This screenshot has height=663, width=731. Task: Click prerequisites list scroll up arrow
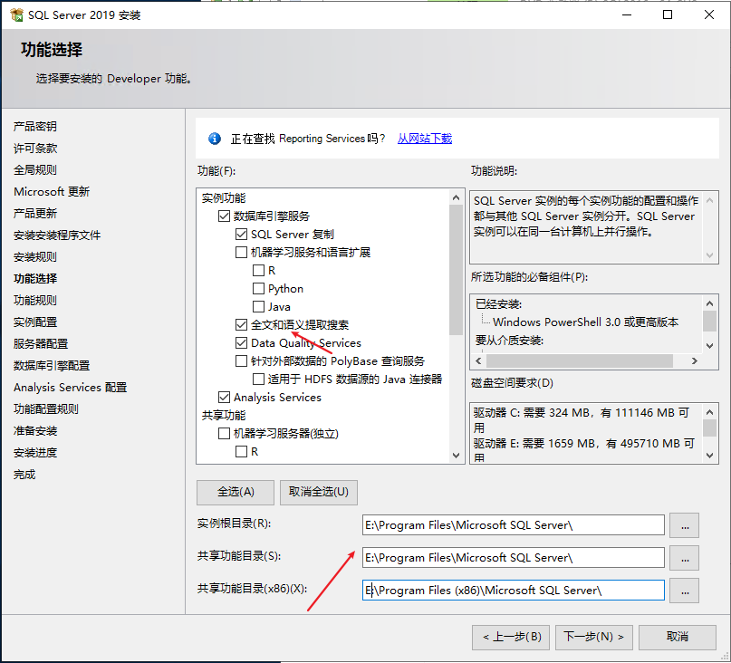point(709,303)
